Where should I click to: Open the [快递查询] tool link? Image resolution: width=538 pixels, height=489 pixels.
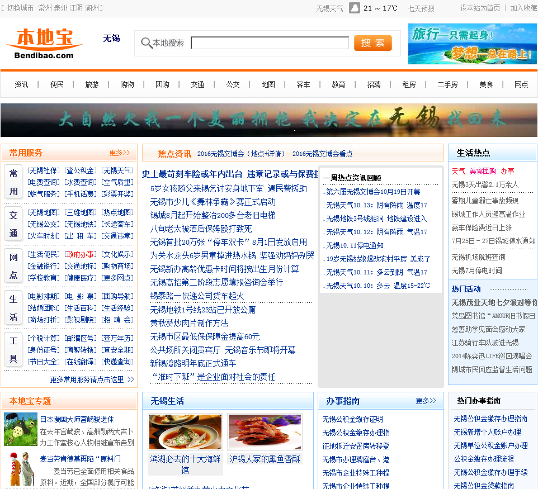coord(117,362)
